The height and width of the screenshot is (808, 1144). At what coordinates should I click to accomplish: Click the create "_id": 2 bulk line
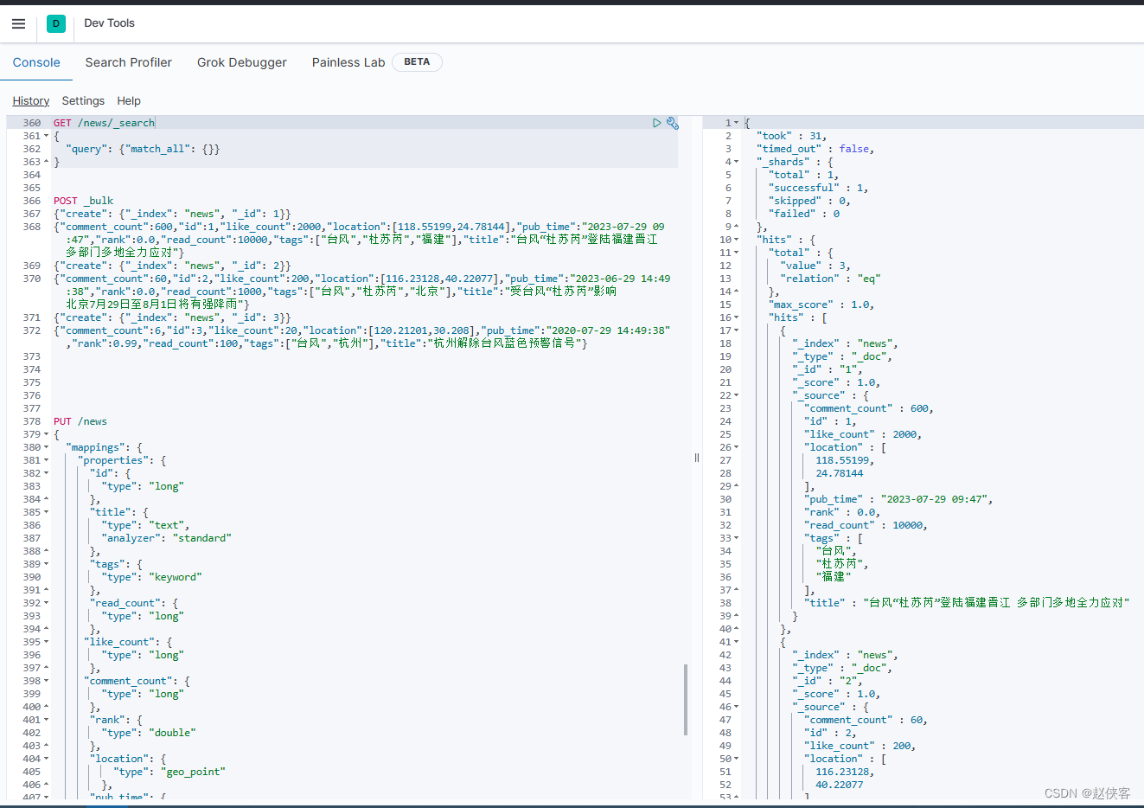(172, 266)
